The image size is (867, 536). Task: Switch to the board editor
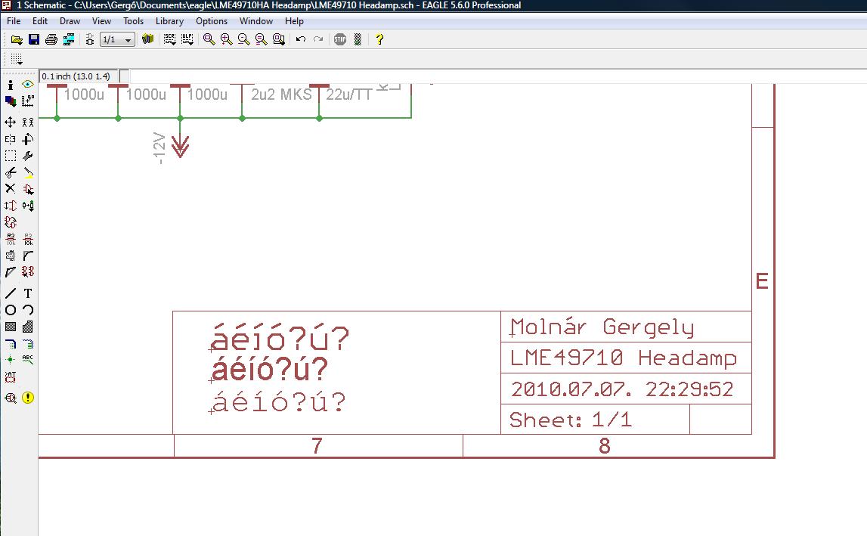90,39
